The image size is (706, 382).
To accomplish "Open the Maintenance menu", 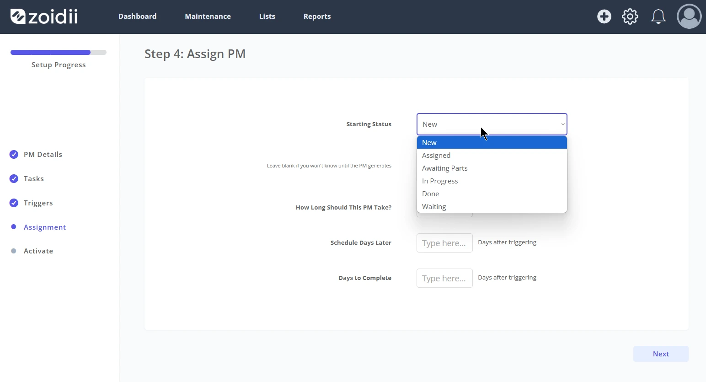I will tap(208, 16).
